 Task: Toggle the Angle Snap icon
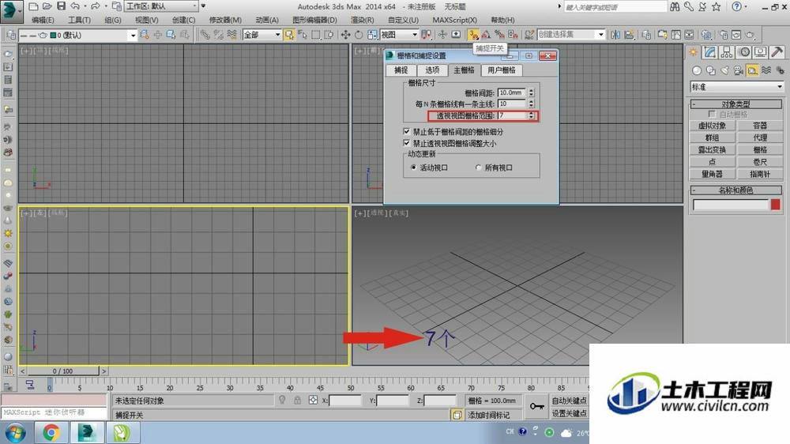pos(486,35)
